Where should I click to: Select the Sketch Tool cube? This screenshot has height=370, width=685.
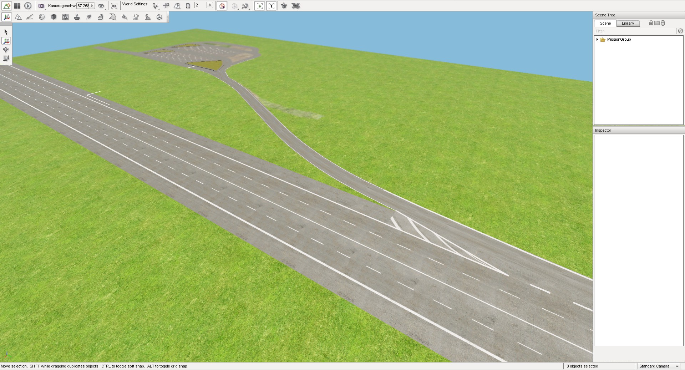point(54,17)
